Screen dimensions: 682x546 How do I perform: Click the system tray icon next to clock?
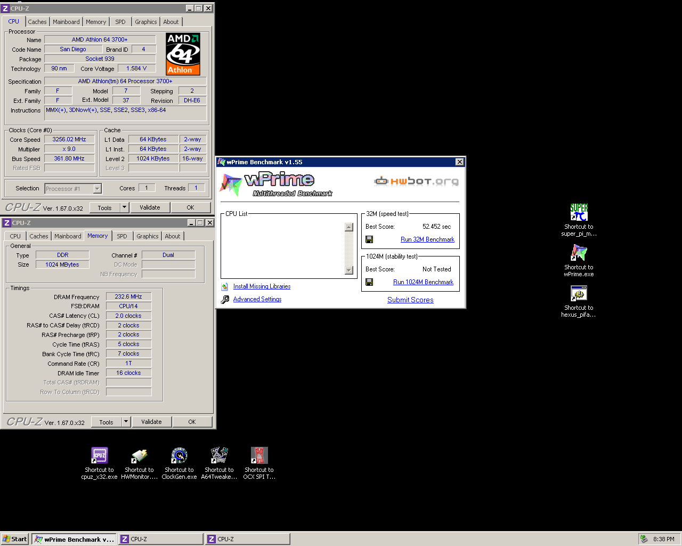[x=644, y=539]
